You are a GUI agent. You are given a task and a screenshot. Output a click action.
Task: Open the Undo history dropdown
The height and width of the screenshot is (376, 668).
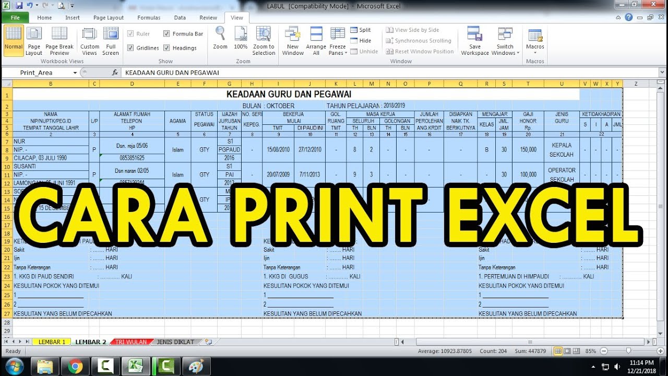click(37, 6)
